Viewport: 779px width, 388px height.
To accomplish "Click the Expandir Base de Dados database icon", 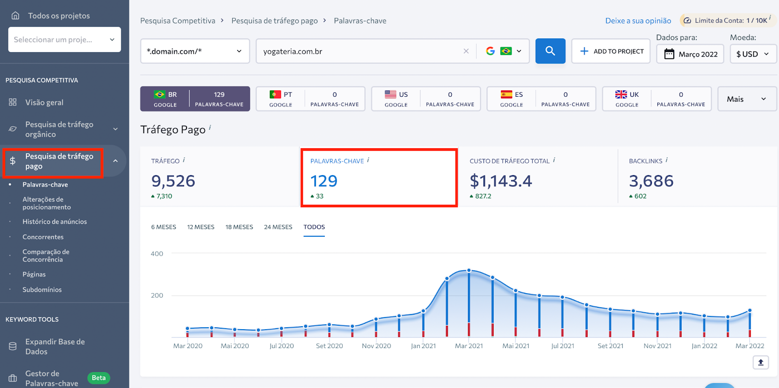I will point(13,347).
